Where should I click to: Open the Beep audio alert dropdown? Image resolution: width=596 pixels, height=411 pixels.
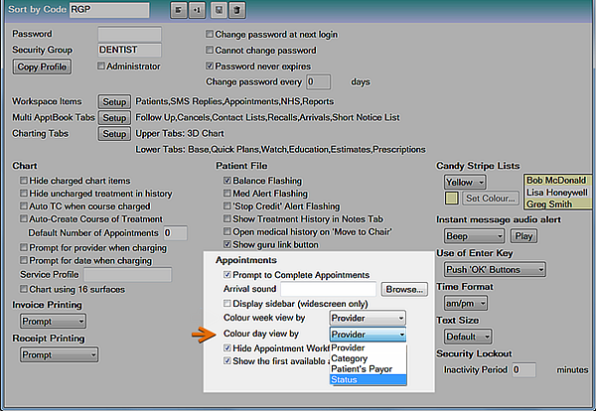[x=475, y=236]
